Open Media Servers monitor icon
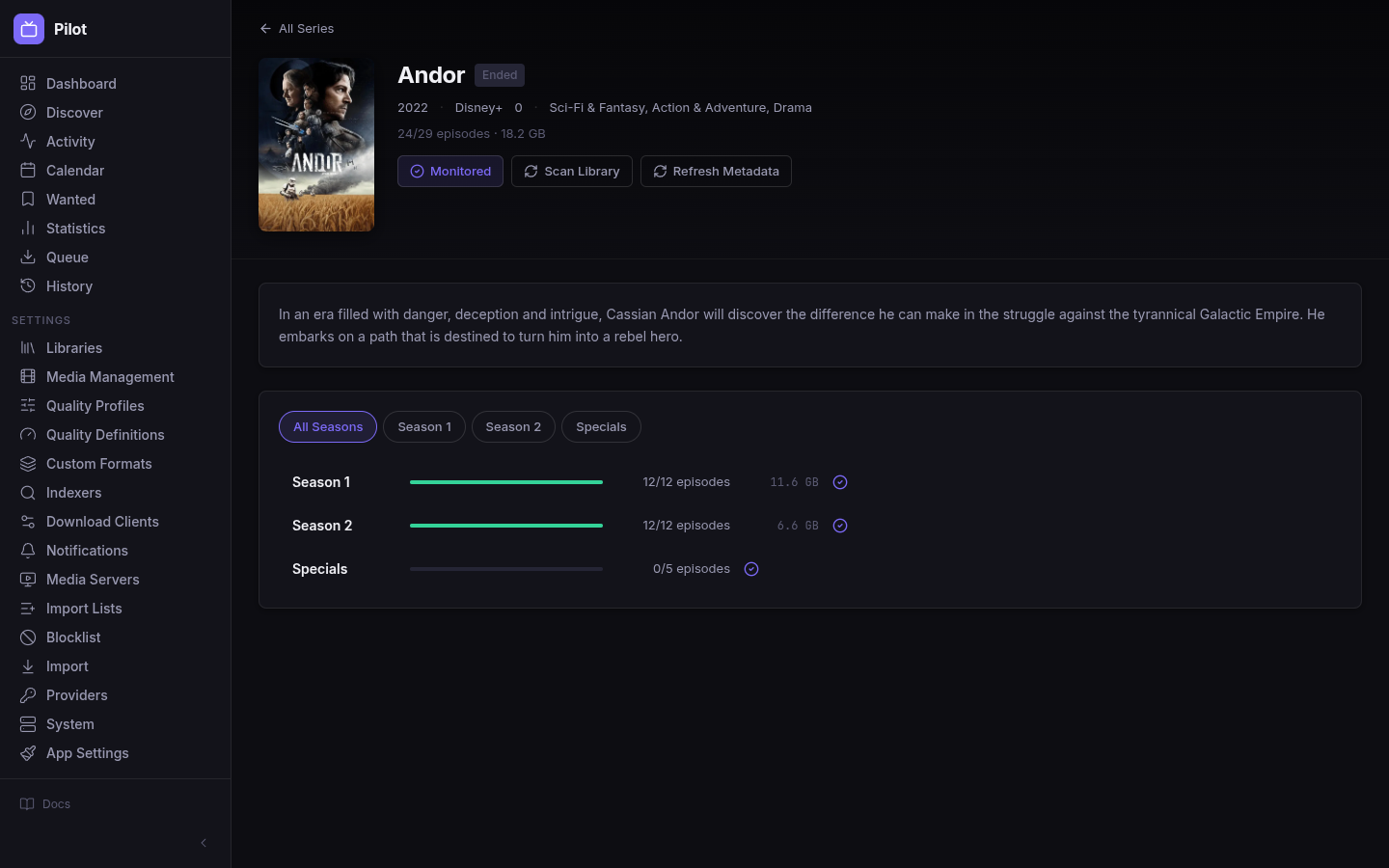 coord(28,580)
